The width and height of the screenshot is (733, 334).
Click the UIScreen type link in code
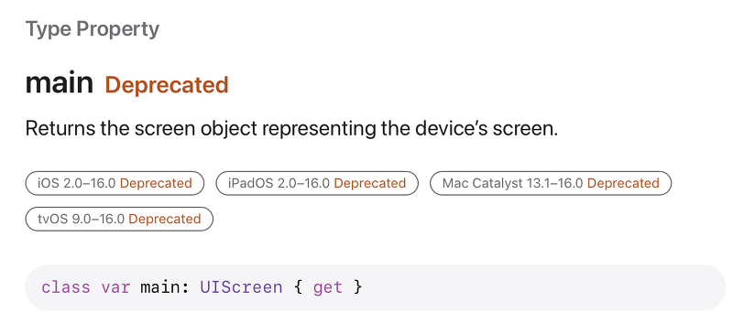[241, 286]
